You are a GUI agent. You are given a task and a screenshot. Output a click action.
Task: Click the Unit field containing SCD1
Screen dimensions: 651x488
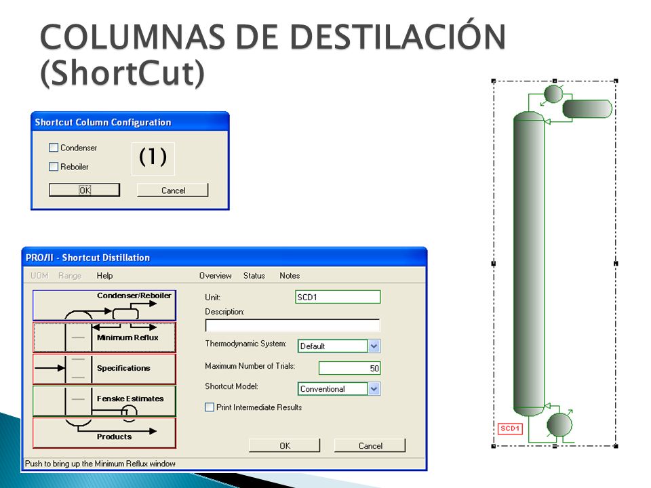click(338, 297)
